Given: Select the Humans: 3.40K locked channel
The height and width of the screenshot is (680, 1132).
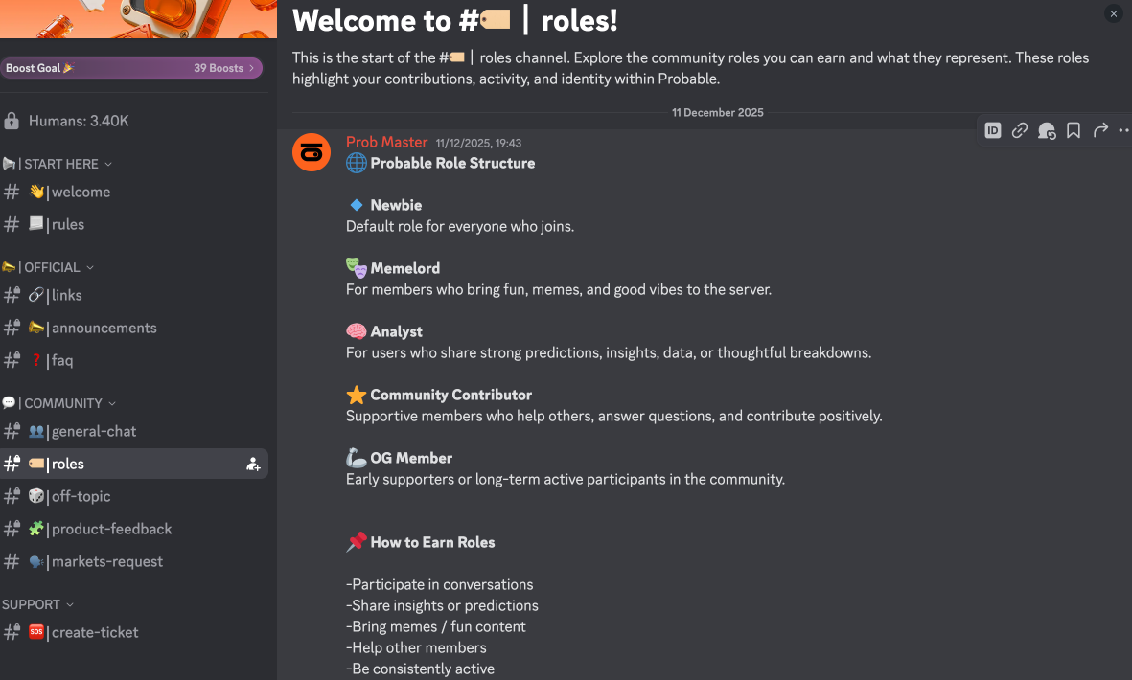Looking at the screenshot, I should tap(79, 122).
